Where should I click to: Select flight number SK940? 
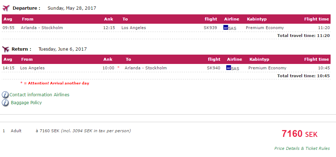pyautogui.click(x=213, y=68)
